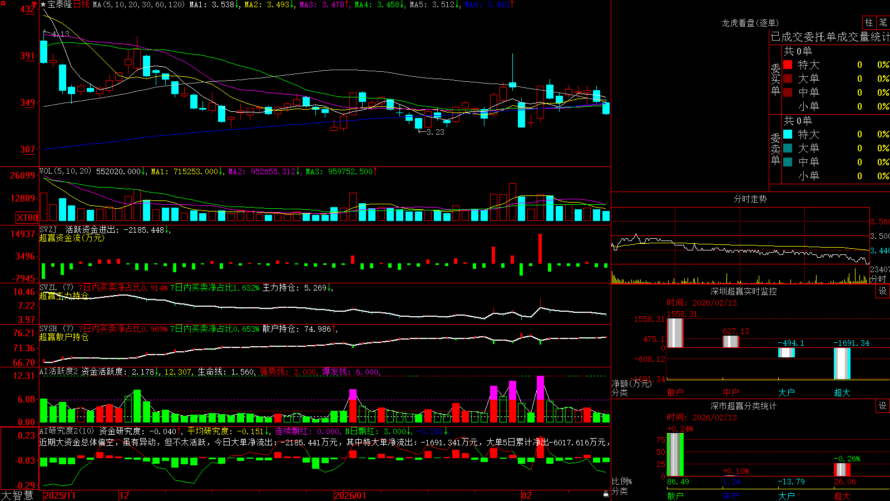Click the 爆发线: 6.000 label
Image resolution: width=890 pixels, height=501 pixels.
point(352,372)
